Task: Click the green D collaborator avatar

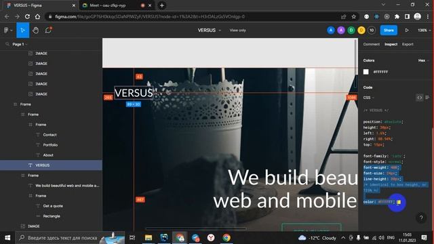Action: pyautogui.click(x=351, y=30)
